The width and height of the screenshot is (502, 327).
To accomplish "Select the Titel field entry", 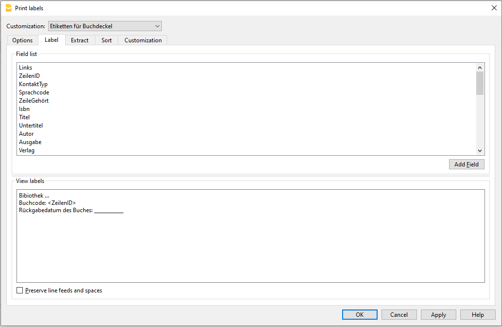I will pyautogui.click(x=24, y=117).
